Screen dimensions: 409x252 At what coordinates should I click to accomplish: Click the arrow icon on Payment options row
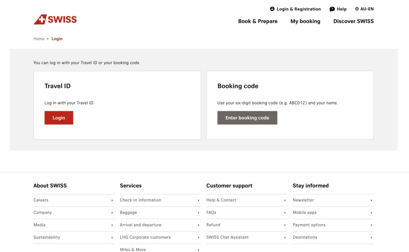point(371,225)
